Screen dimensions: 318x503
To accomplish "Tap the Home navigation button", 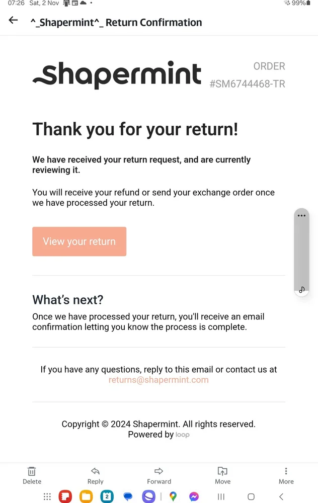I will pos(251,496).
